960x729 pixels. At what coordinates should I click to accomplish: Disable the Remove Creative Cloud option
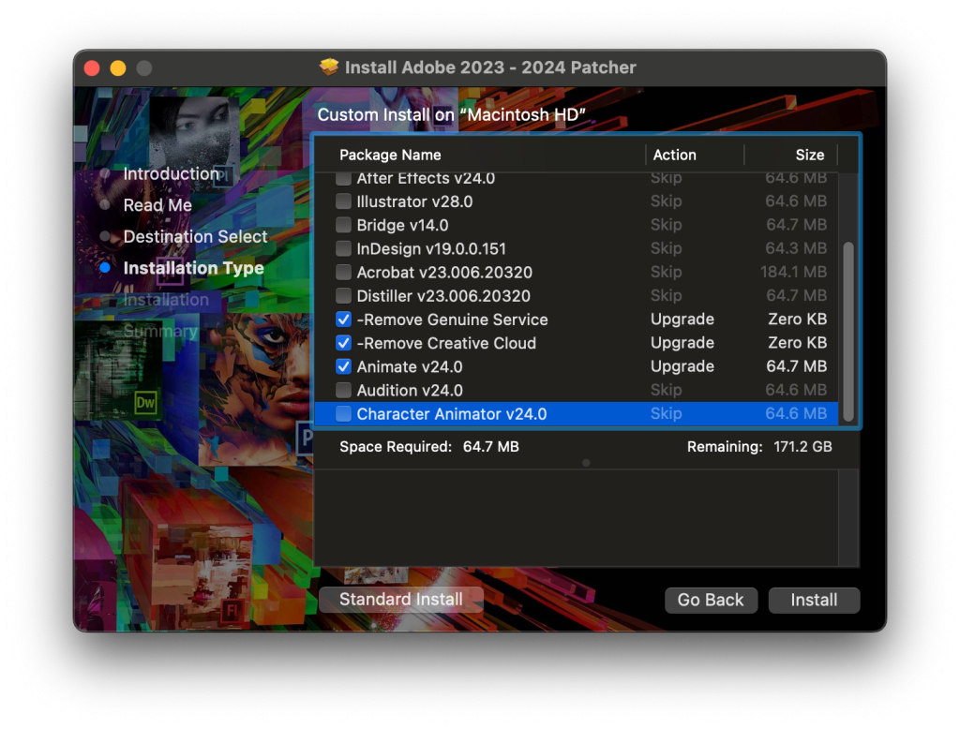coord(343,343)
